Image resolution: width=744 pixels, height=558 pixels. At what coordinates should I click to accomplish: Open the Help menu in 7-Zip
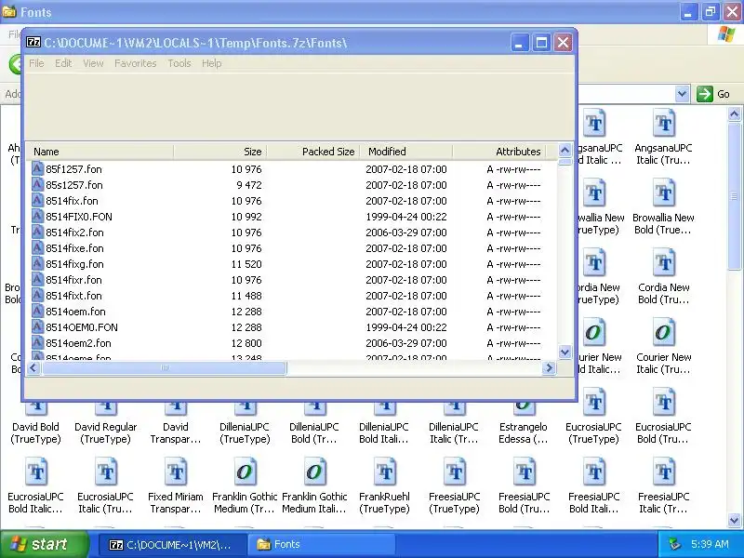(211, 63)
